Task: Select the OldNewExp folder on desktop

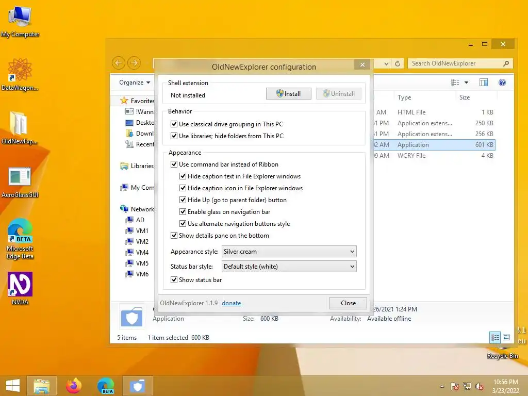Action: tap(19, 127)
